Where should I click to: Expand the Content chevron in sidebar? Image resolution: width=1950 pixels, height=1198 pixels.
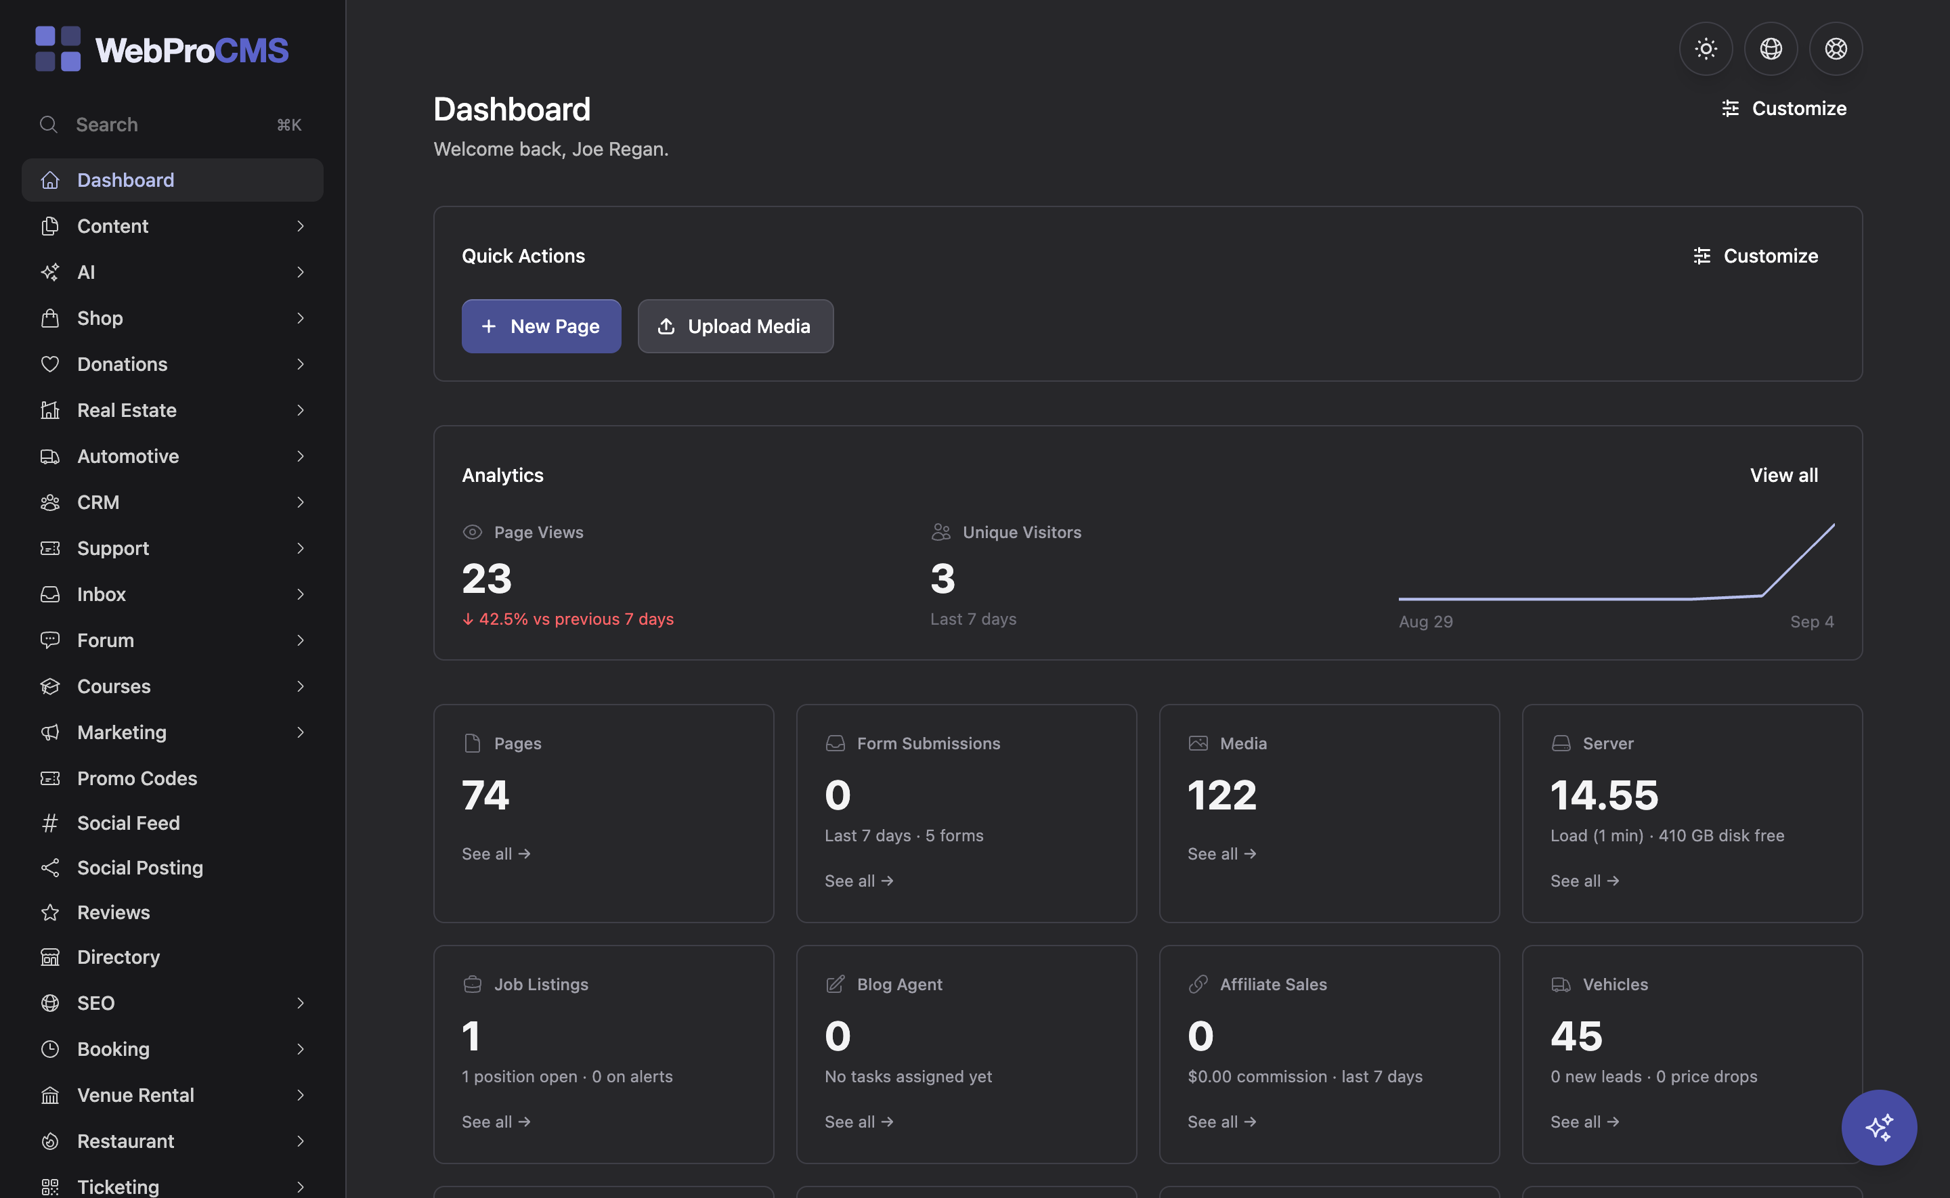tap(301, 226)
